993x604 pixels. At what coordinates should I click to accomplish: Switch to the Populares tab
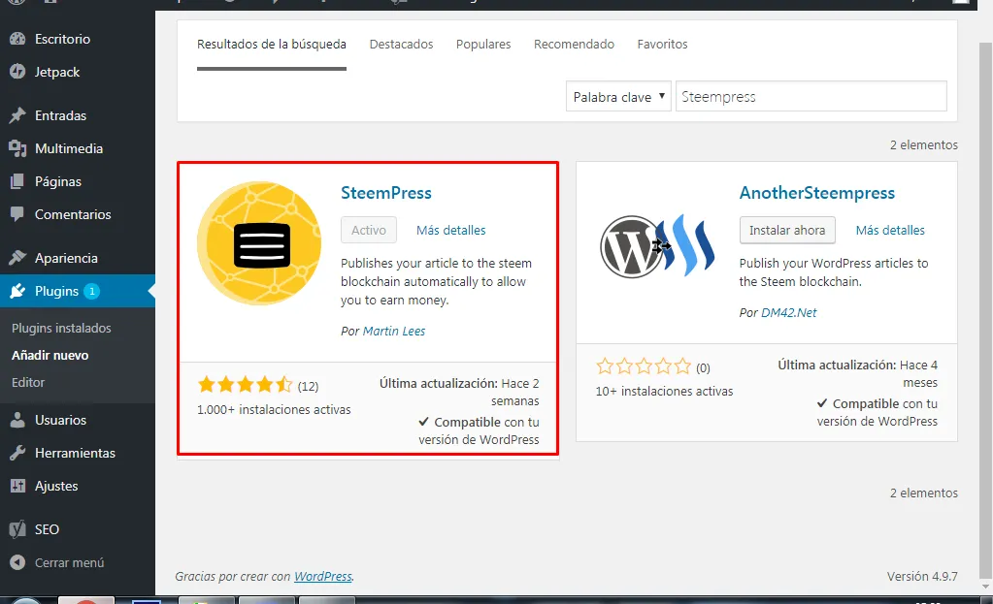483,45
